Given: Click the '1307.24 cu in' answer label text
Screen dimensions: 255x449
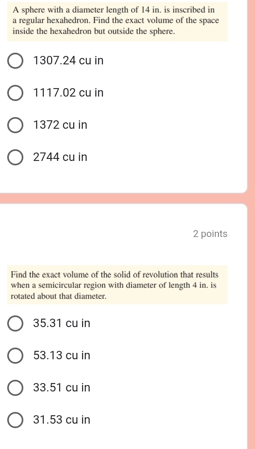Looking at the screenshot, I should click(68, 61).
